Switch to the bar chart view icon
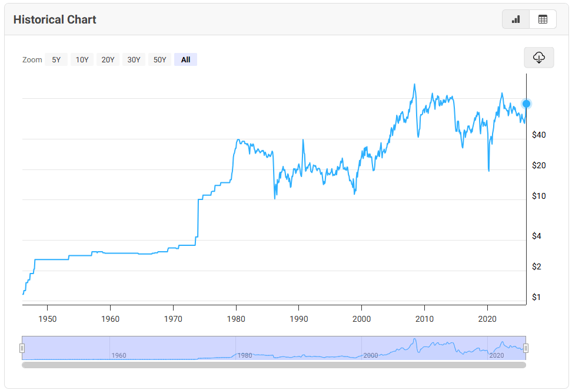The height and width of the screenshot is (390, 572). click(516, 19)
